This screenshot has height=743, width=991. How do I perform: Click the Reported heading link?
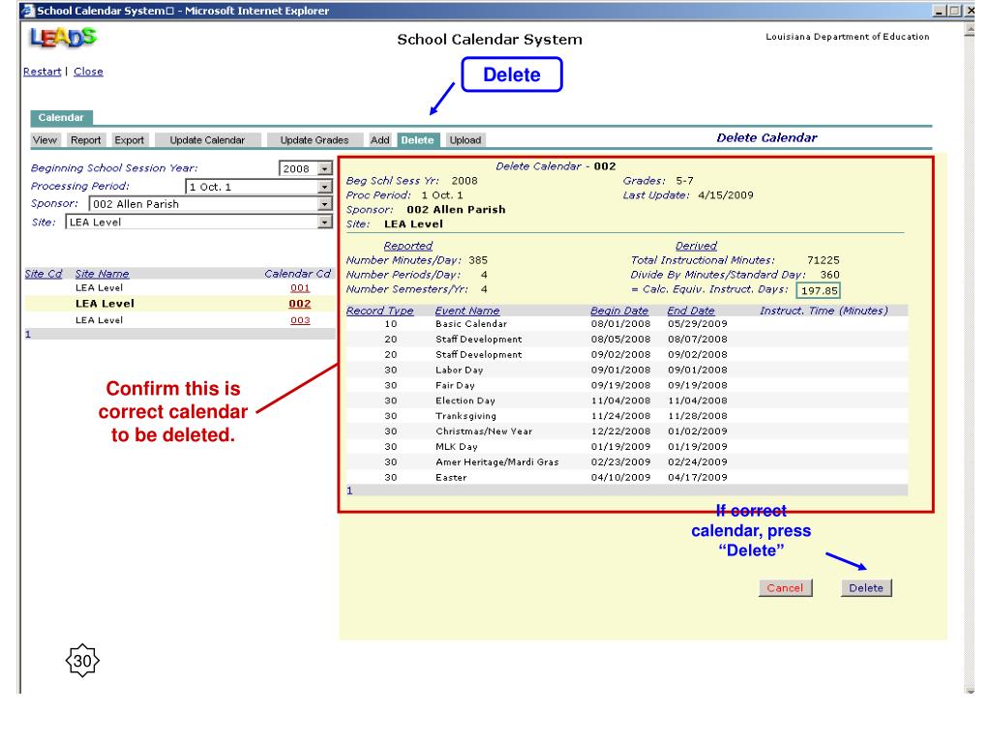pos(408,246)
